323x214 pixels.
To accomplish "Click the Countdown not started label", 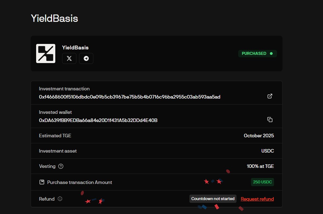I will tap(213, 199).
